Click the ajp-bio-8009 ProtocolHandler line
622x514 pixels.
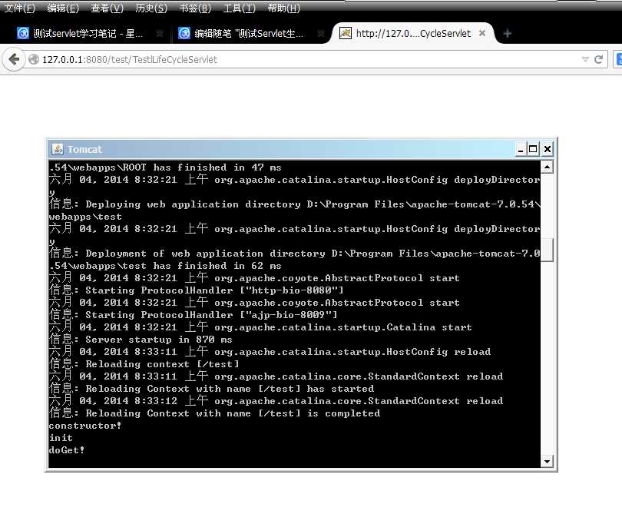[193, 315]
